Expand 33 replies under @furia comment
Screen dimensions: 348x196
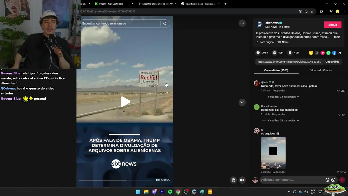(x=283, y=97)
